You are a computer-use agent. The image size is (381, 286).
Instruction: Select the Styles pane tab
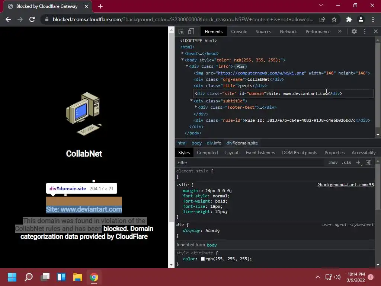coord(184,152)
